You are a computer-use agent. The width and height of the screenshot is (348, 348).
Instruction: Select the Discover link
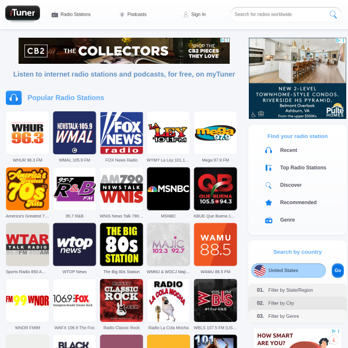tap(291, 185)
